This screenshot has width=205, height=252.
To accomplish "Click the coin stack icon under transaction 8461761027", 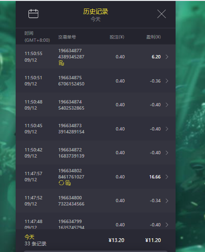I will [68, 183].
